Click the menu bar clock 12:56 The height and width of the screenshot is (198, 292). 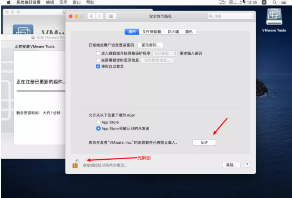click(x=243, y=3)
